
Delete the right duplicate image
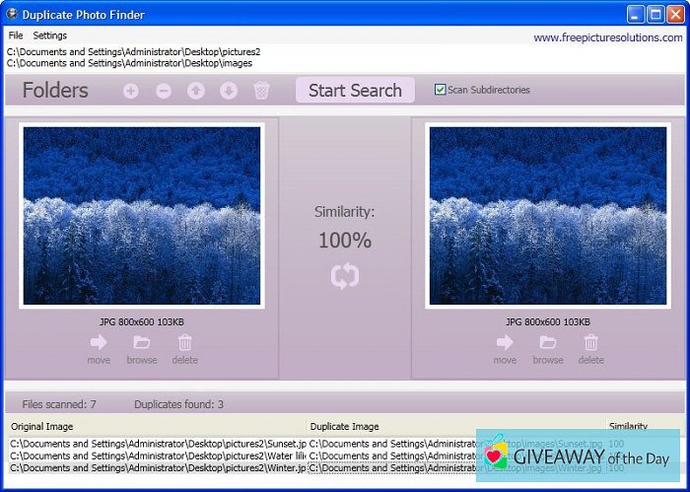tap(590, 348)
